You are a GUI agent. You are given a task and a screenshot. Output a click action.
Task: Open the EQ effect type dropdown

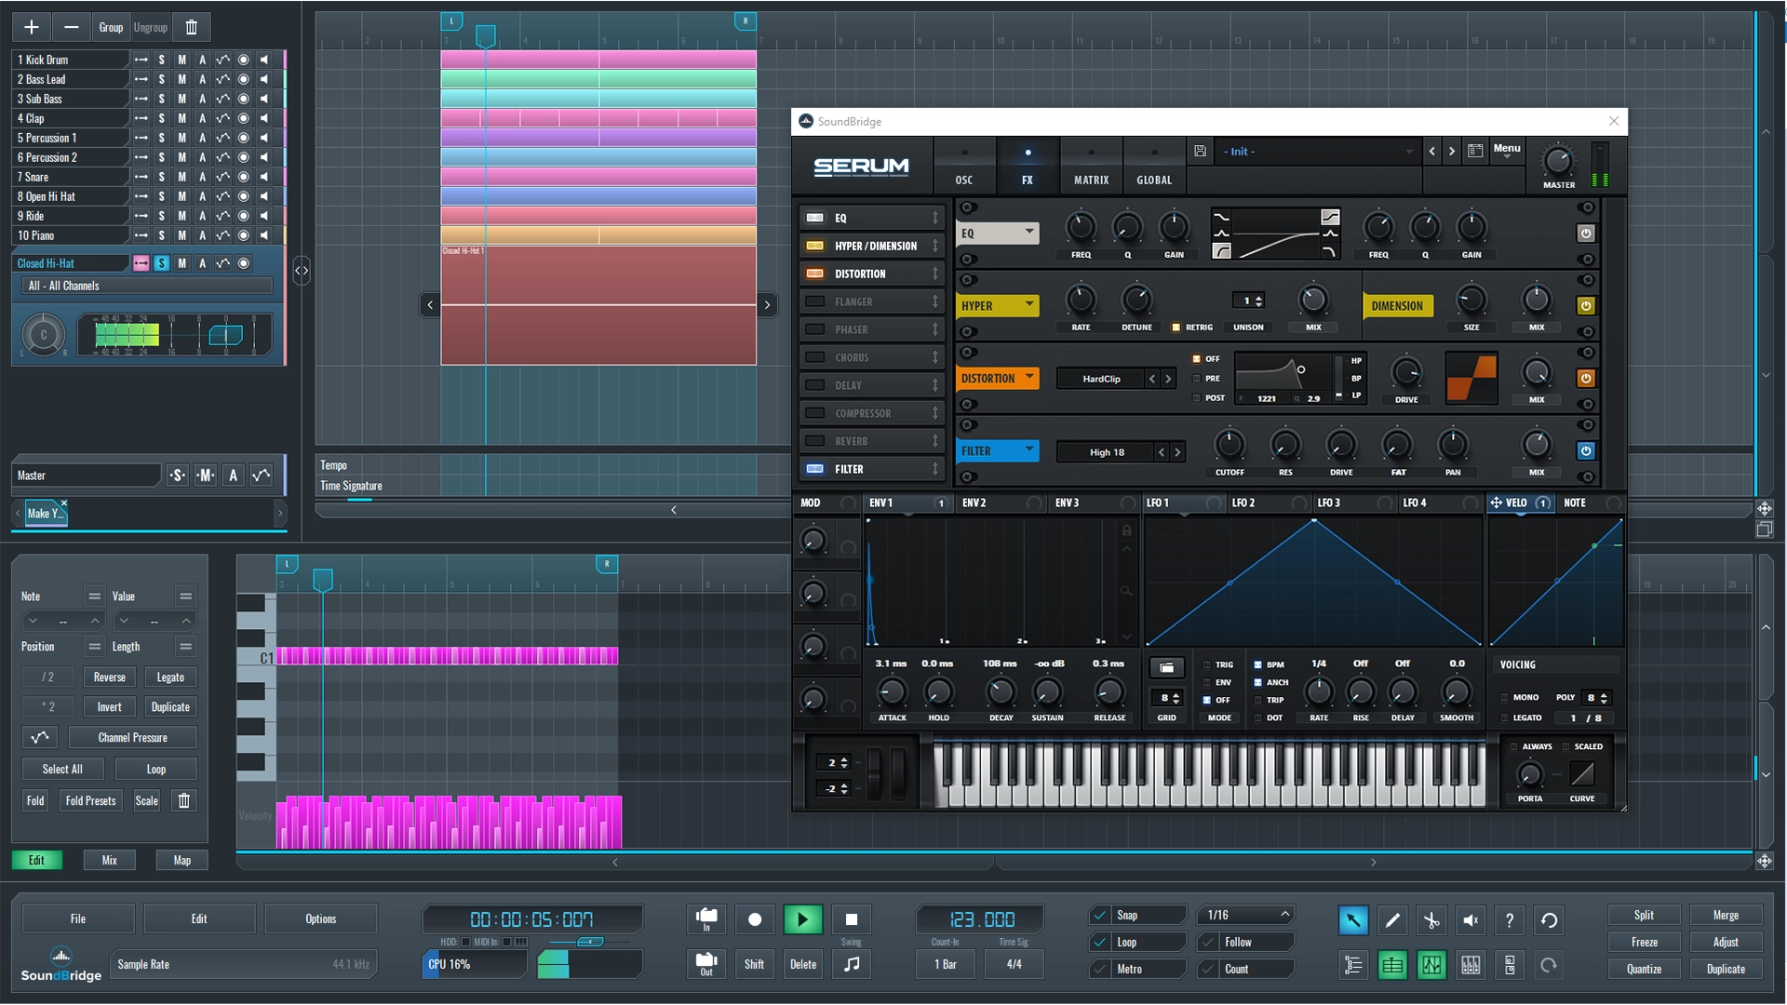pos(998,233)
